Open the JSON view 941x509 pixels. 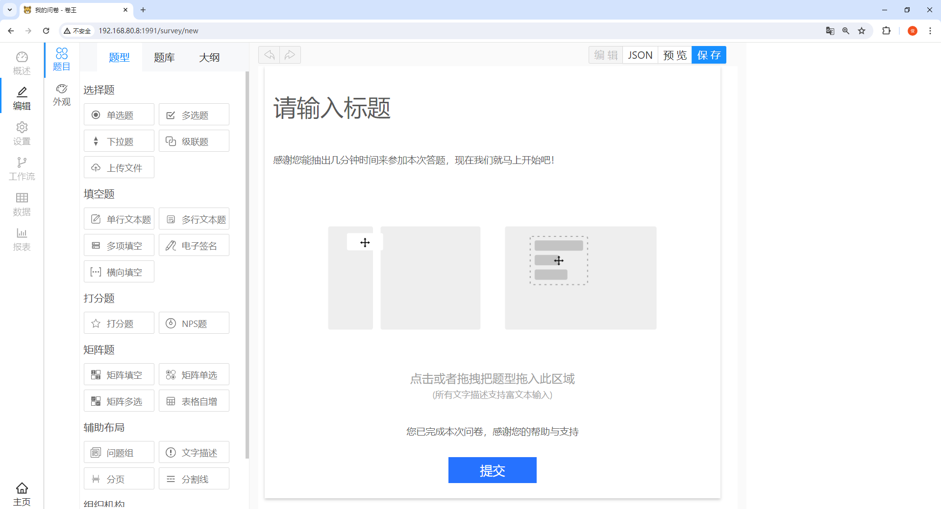click(x=640, y=55)
